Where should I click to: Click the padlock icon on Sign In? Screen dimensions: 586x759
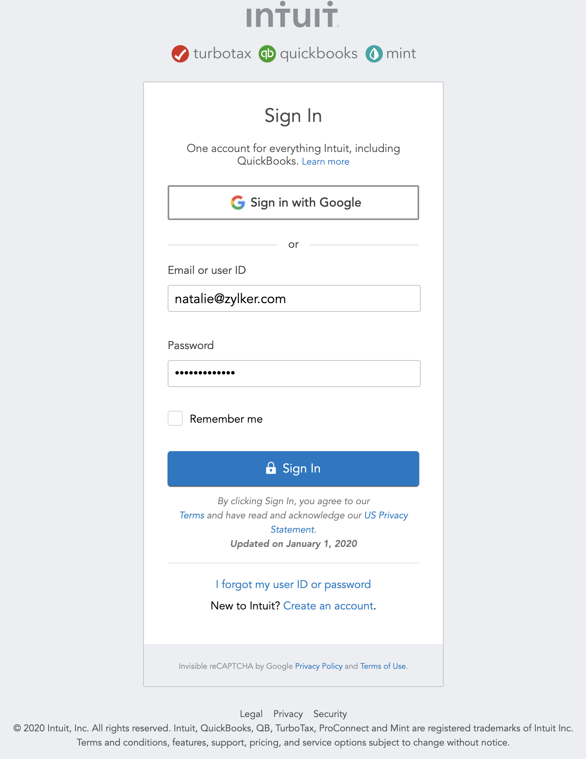click(x=271, y=468)
